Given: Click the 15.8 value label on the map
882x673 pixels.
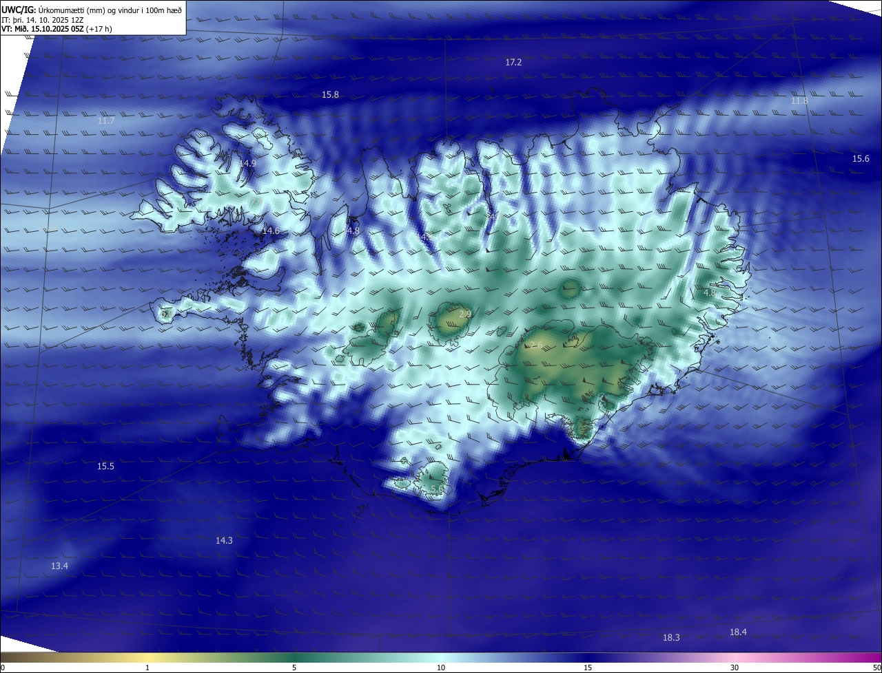Looking at the screenshot, I should pyautogui.click(x=330, y=95).
